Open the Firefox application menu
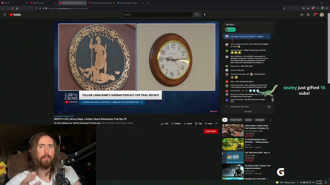330x185 pixels. 327,8
